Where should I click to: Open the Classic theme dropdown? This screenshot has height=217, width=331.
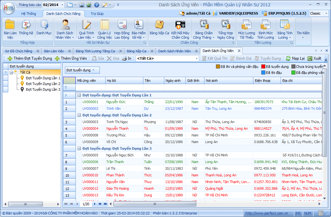pyautogui.click(x=326, y=13)
